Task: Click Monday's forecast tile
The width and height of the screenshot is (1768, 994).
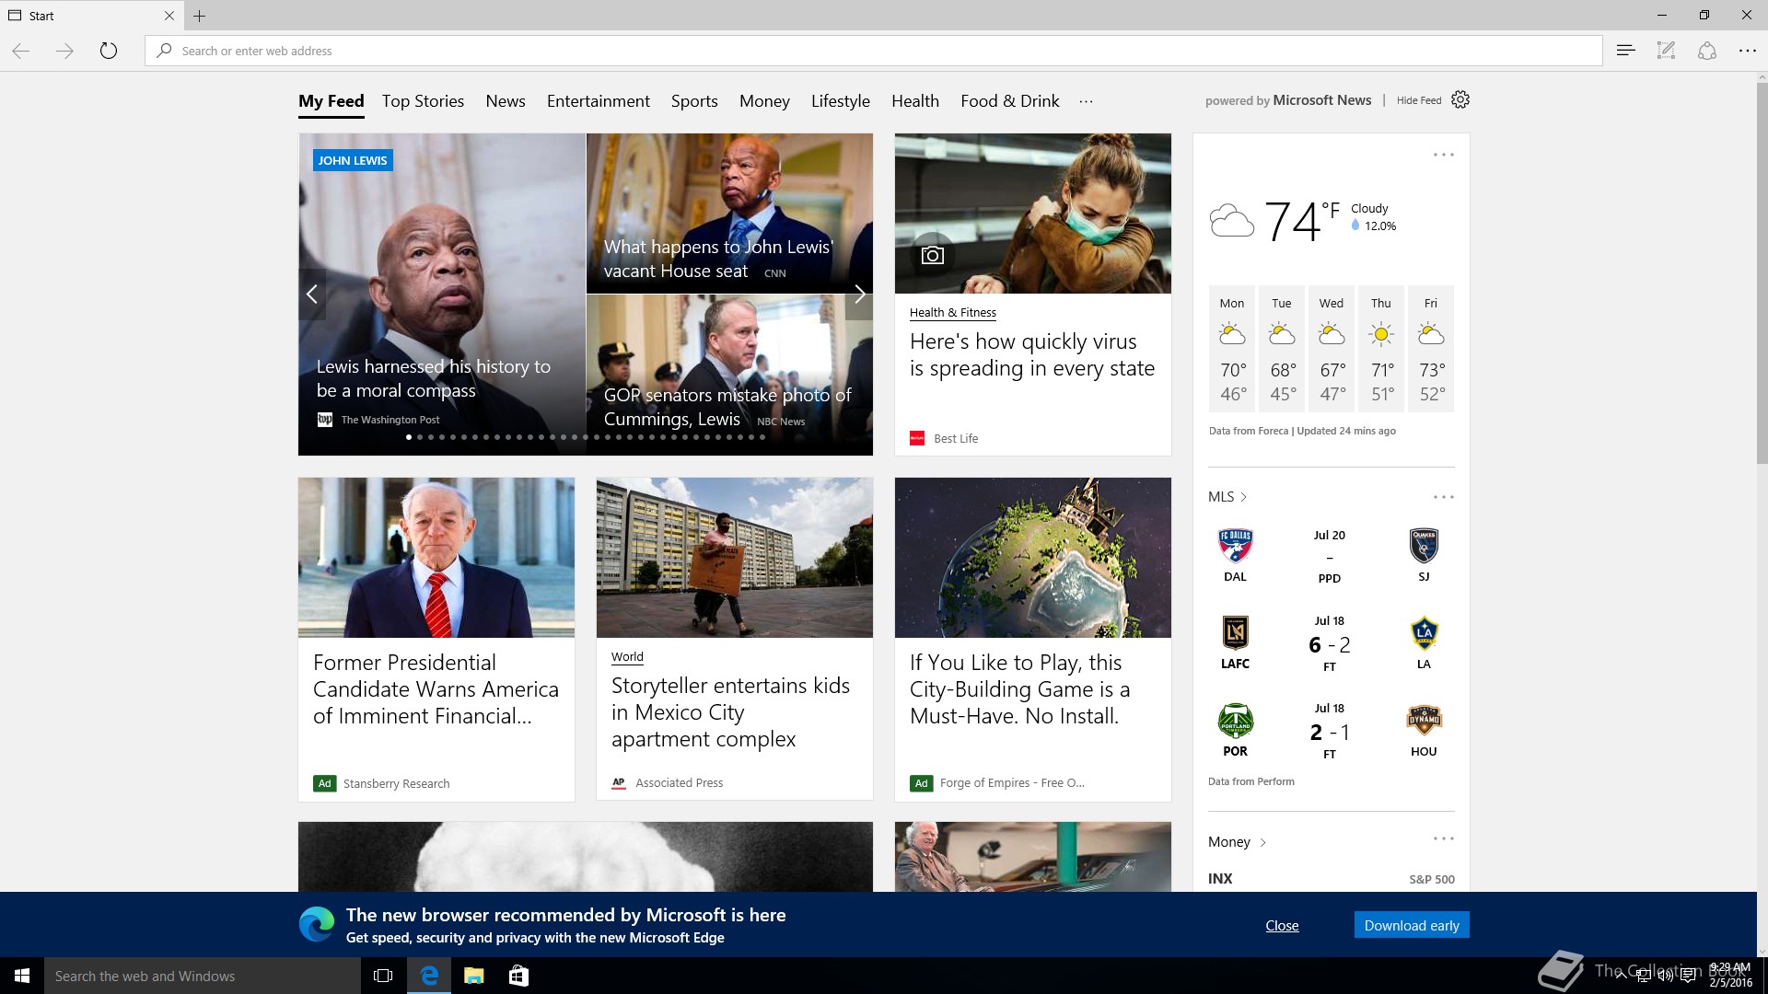Action: (x=1232, y=349)
